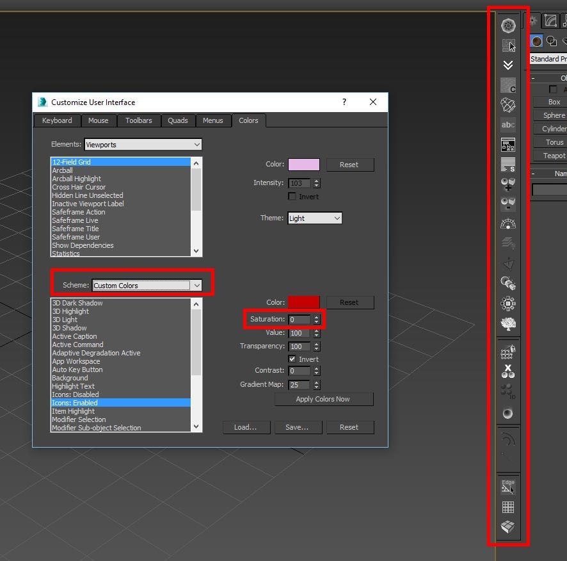Click the dimmed triangle pivot toolbar icon

click(508, 263)
